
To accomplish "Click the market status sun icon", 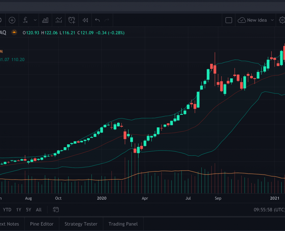I will (x=14, y=33).
